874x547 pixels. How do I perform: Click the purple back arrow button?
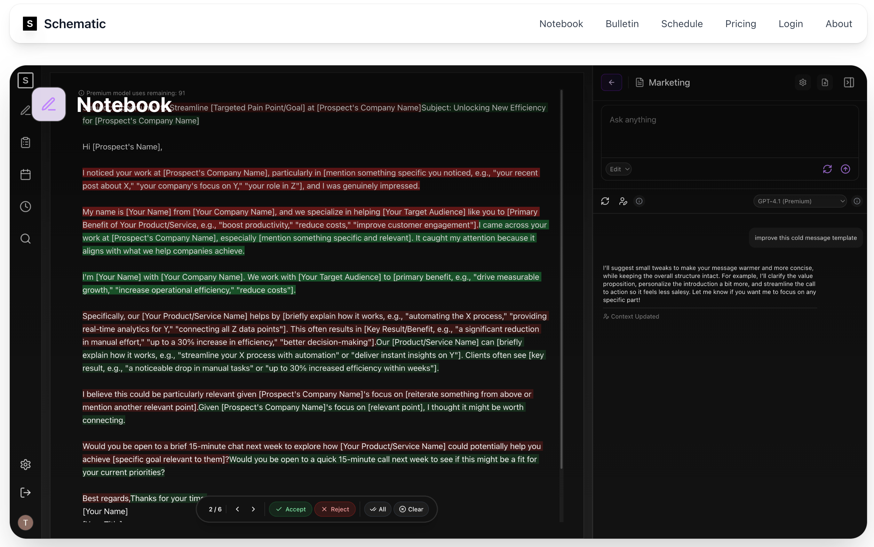click(611, 82)
